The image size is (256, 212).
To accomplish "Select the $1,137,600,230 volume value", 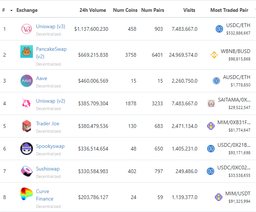I will pyautogui.click(x=91, y=29).
